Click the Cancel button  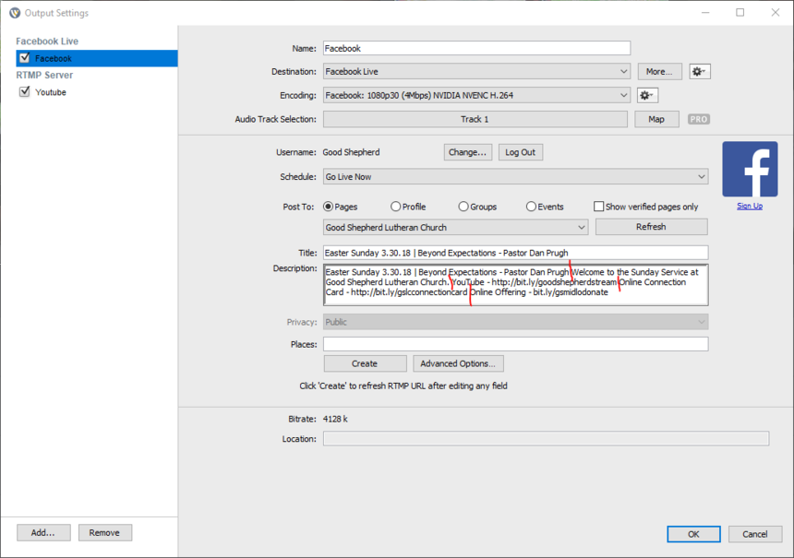755,534
